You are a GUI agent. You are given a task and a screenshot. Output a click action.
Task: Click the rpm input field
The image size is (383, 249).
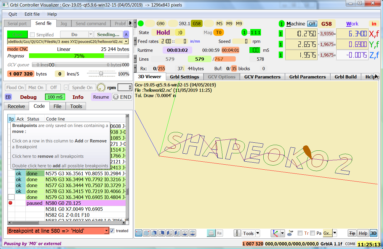(124, 88)
